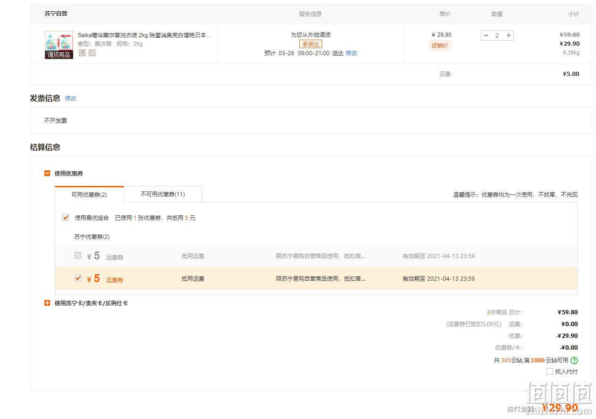Check the first unselected ¥5 运费券 checkbox
The image size is (596, 419).
tap(78, 255)
